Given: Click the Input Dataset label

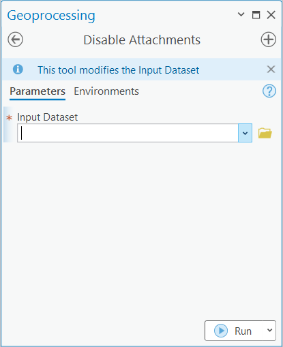Looking at the screenshot, I should coord(47,117).
